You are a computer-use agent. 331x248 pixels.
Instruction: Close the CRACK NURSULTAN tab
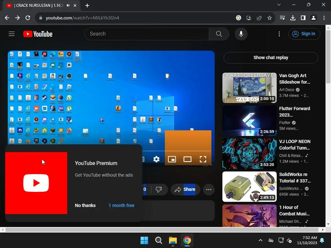click(75, 5)
